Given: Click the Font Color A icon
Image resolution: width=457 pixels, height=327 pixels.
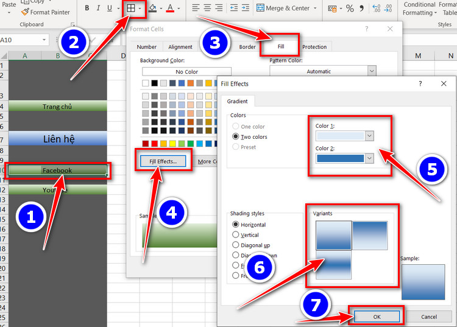Looking at the screenshot, I should [170, 8].
